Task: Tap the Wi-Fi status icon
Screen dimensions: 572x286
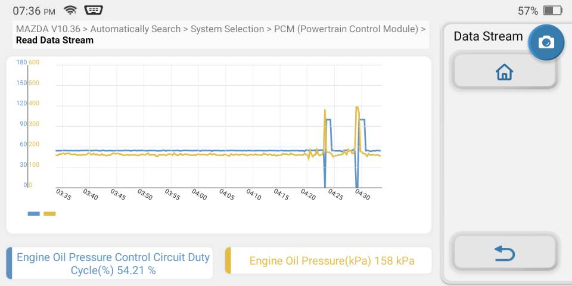Action: [70, 10]
